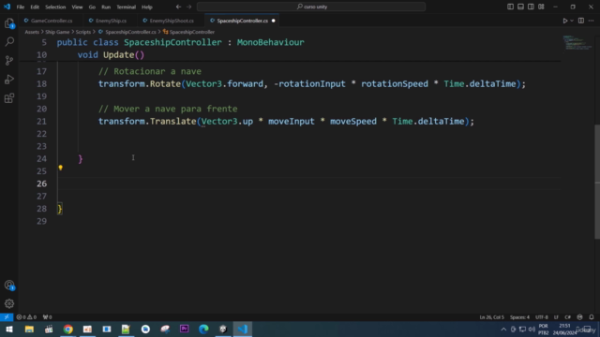Open the Accounts menu icon
600x337 pixels.
tap(9, 285)
